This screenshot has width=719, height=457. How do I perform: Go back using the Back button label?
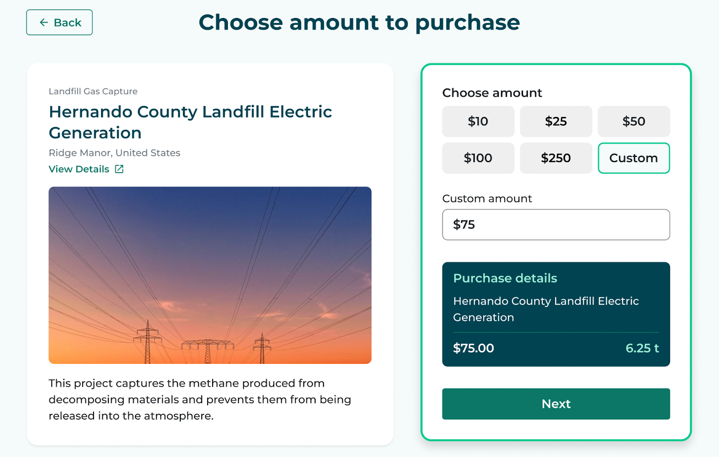67,22
